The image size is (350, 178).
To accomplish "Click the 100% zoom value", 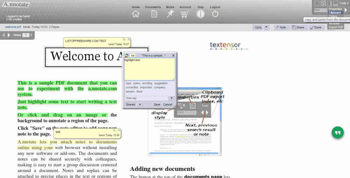I will pyautogui.click(x=258, y=27).
